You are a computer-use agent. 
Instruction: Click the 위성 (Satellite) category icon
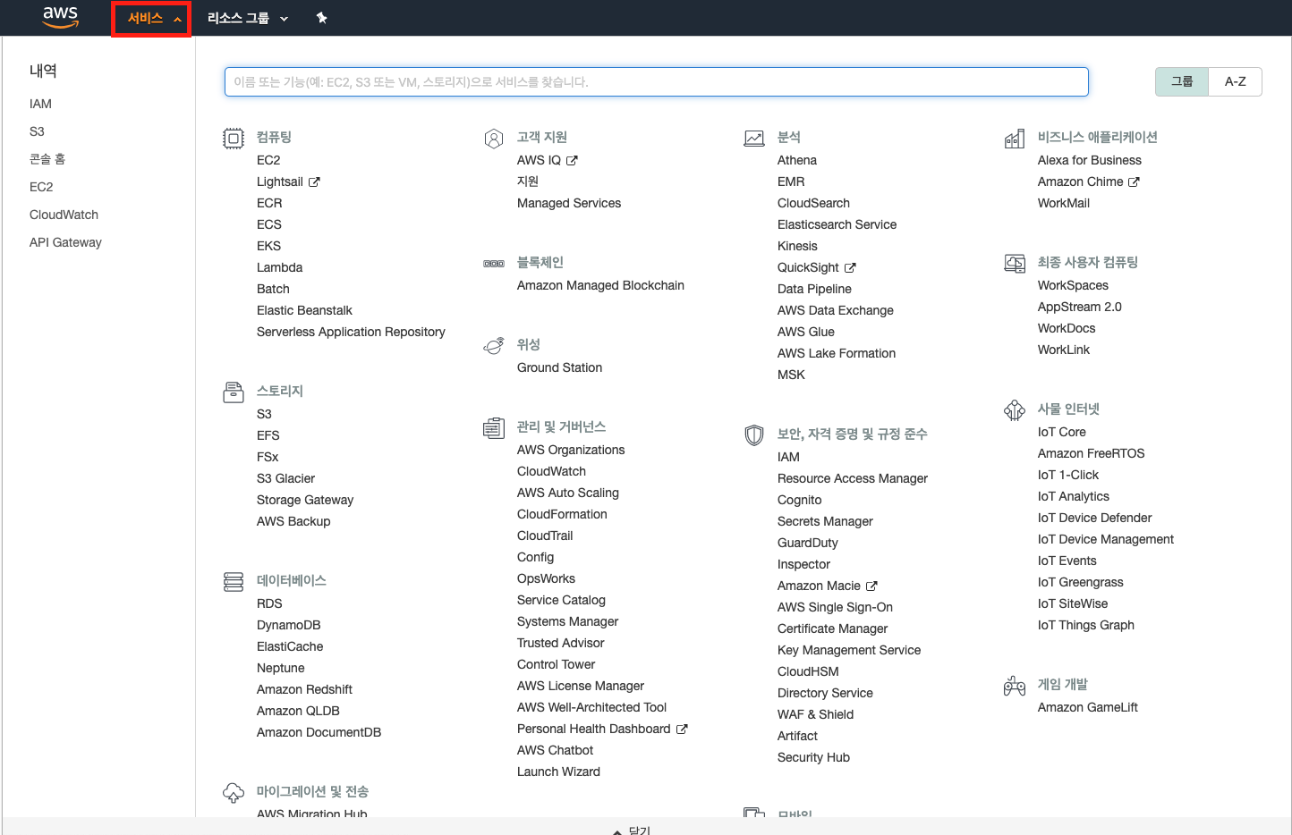pyautogui.click(x=494, y=345)
